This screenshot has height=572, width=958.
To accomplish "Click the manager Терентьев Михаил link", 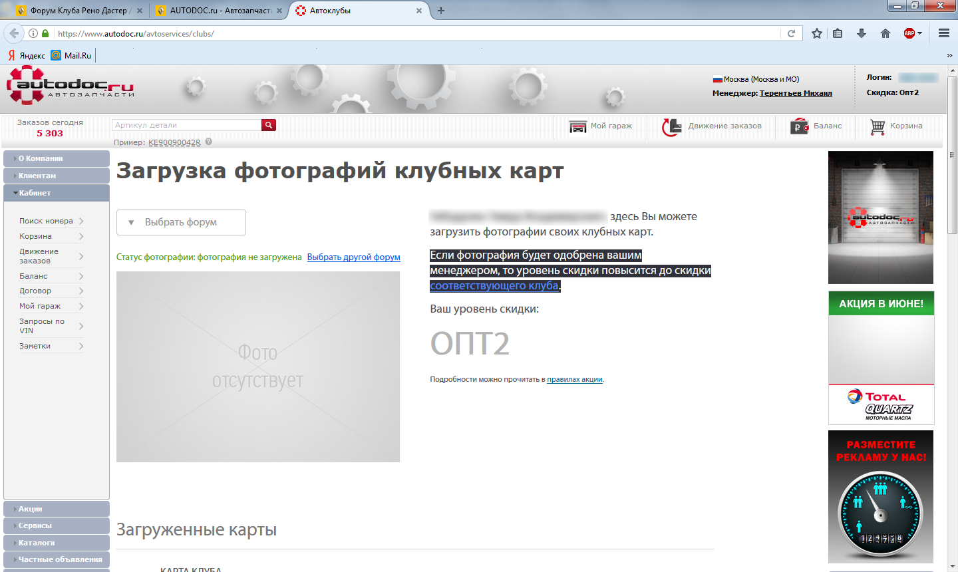I will pos(796,93).
